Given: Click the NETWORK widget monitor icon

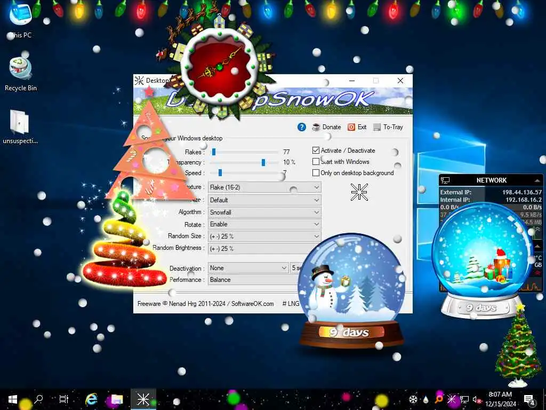Looking at the screenshot, I should pyautogui.click(x=445, y=180).
